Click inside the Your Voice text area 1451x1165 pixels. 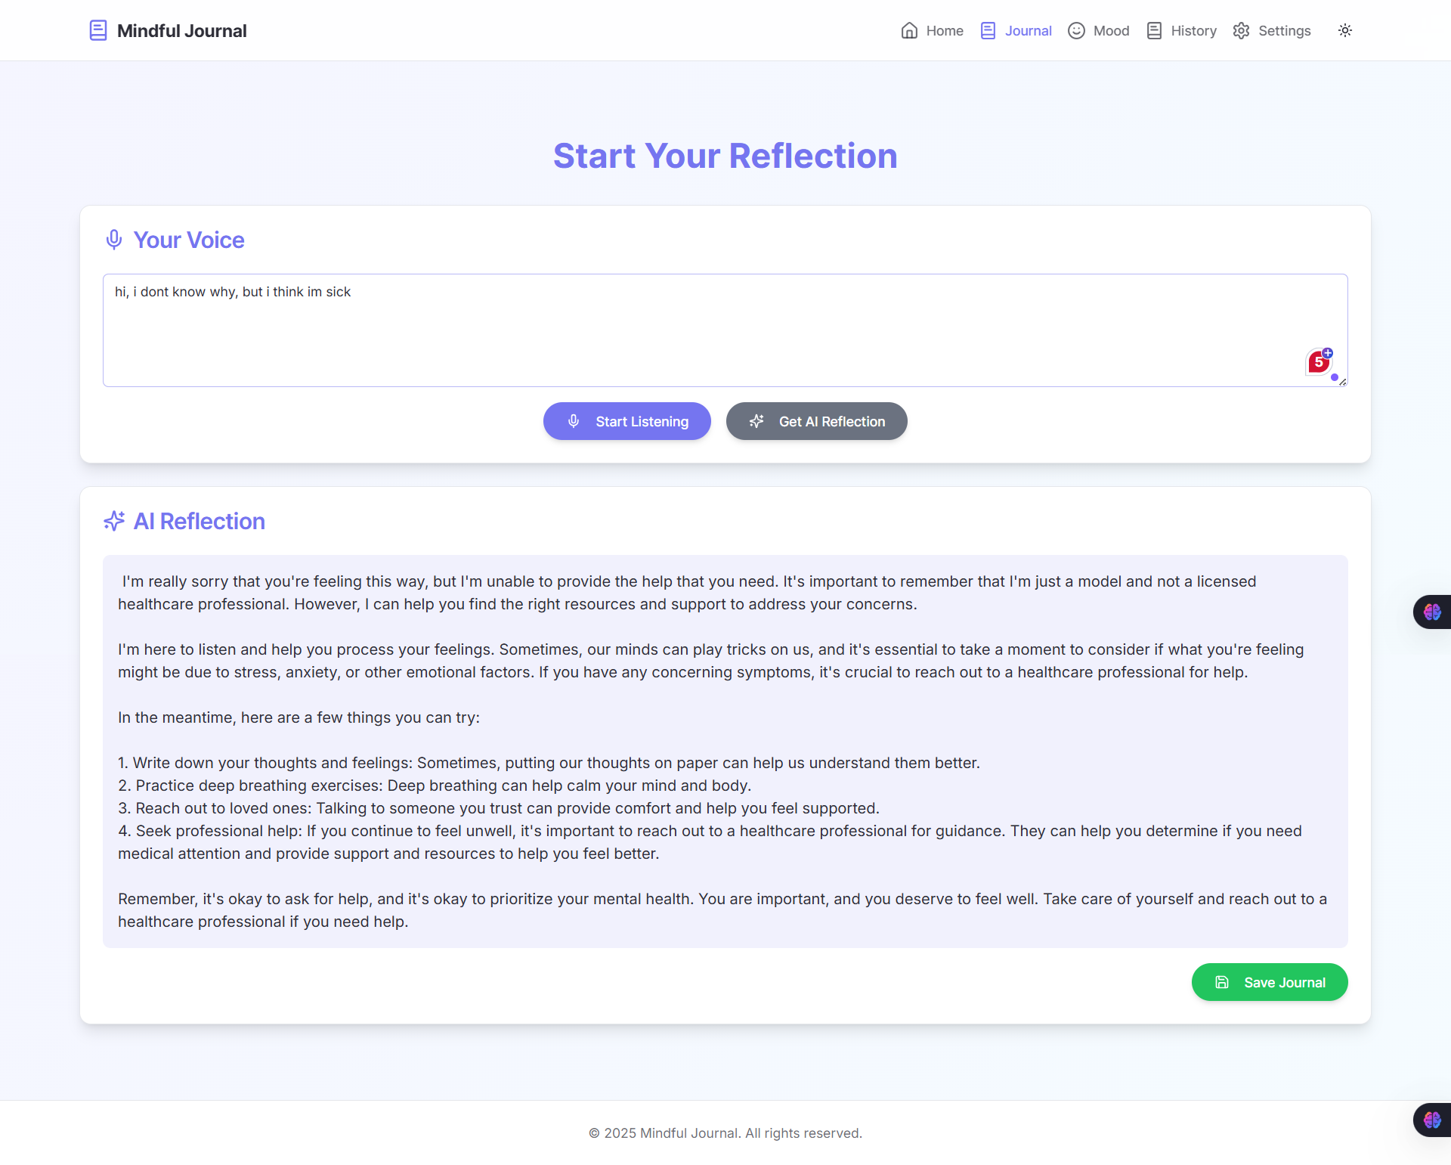(x=680, y=333)
